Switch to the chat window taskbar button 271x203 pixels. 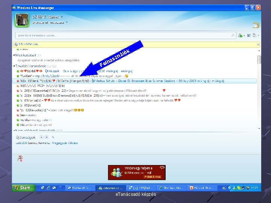click(142, 188)
